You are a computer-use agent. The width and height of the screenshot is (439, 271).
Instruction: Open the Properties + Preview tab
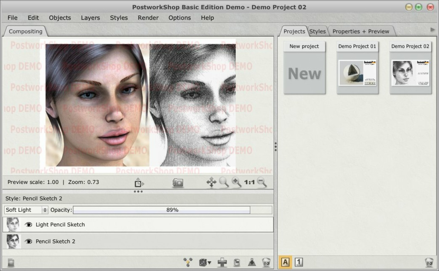coord(361,31)
